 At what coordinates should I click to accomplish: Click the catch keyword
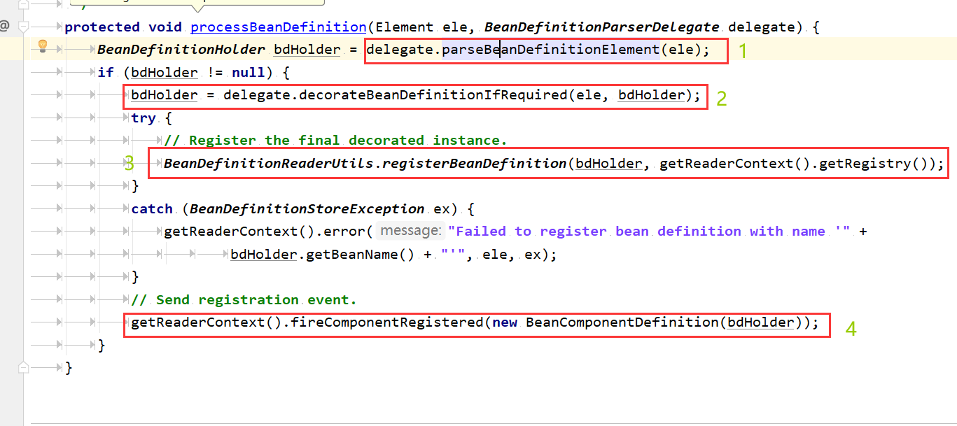[152, 209]
